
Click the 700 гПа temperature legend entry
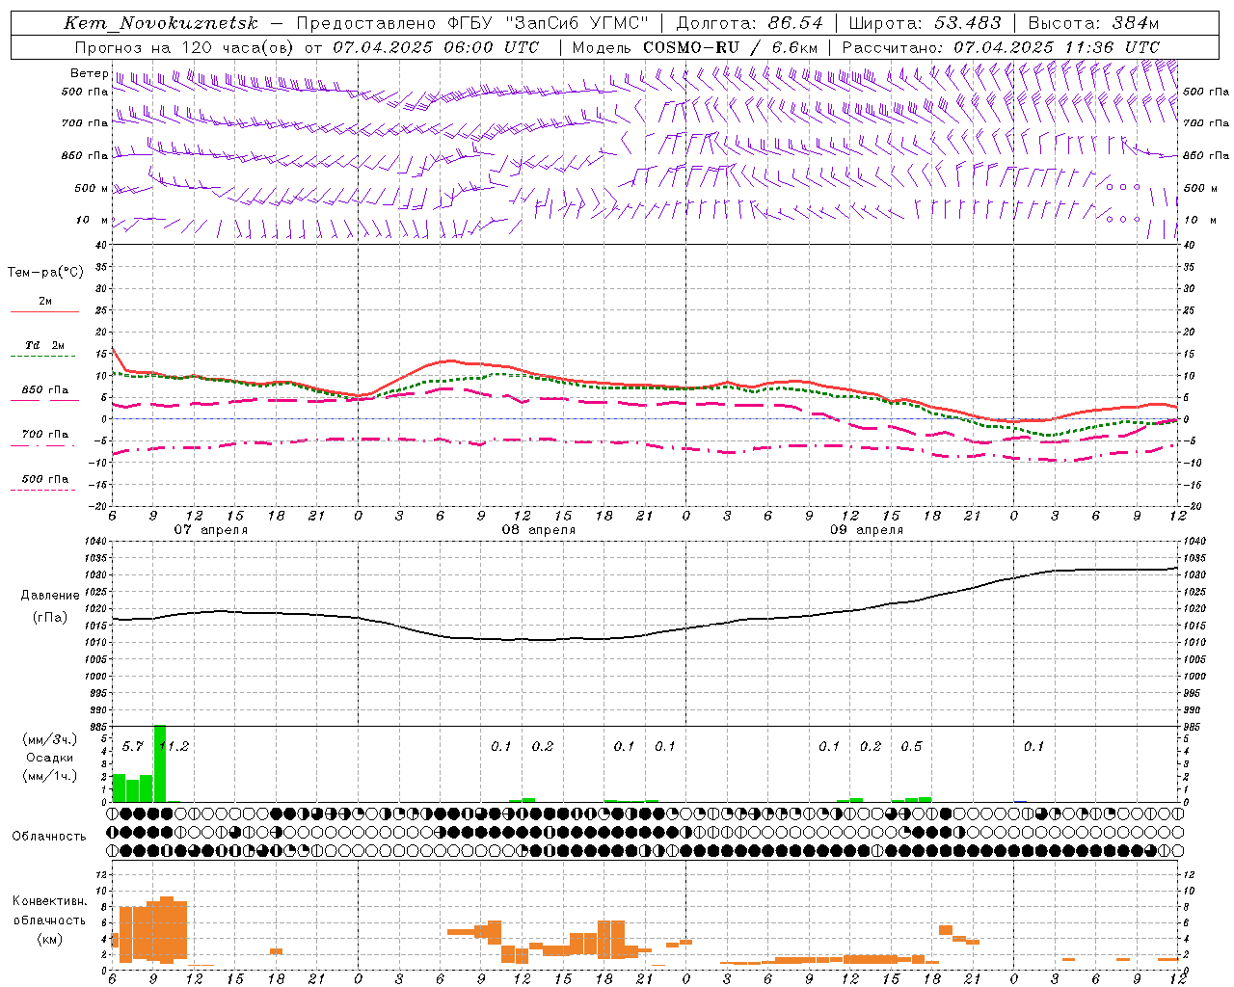pyautogui.click(x=45, y=435)
